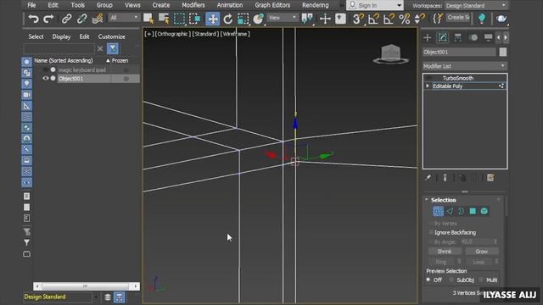Enable Ignore Backfacing checkbox

point(431,232)
